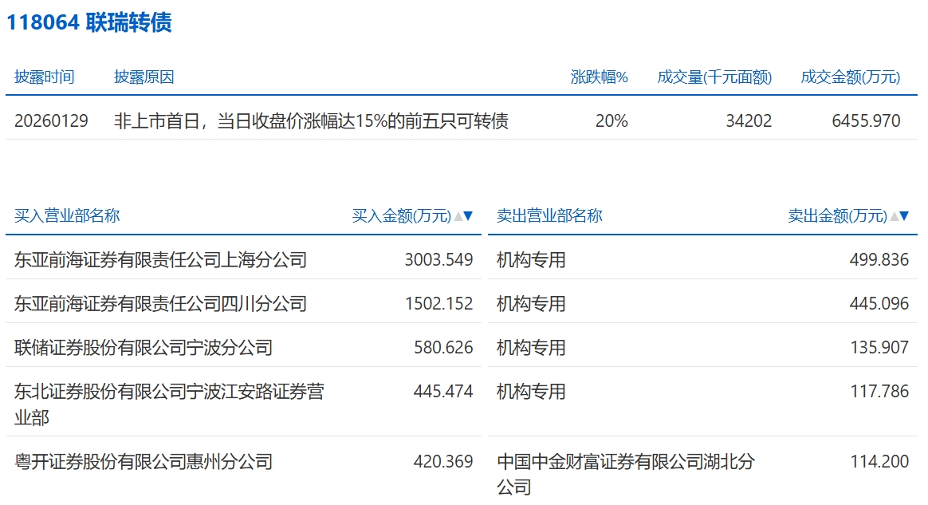Open 中国中金财富证券有限公司湖北分公司 entry

click(x=625, y=473)
